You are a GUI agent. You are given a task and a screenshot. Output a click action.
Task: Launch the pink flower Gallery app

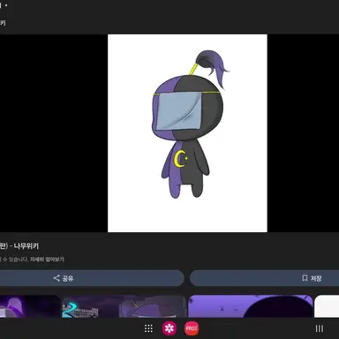(x=169, y=328)
